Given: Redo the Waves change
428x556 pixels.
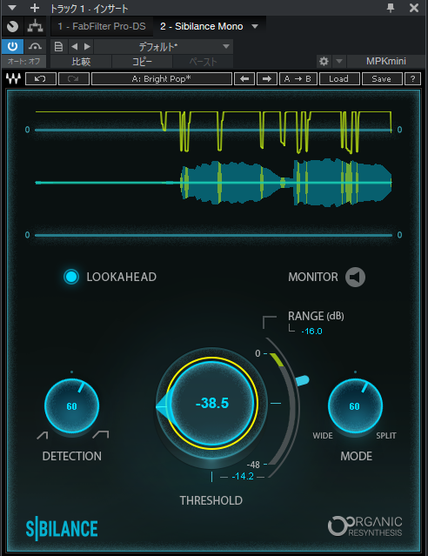Looking at the screenshot, I should pyautogui.click(x=73, y=78).
